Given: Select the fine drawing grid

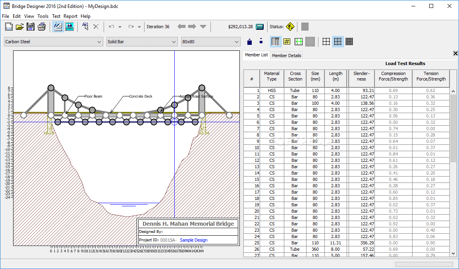Looking at the screenshot, I should [x=349, y=42].
